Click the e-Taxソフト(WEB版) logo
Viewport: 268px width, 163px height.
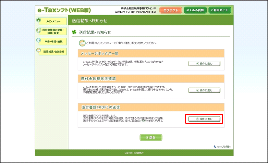(64, 10)
